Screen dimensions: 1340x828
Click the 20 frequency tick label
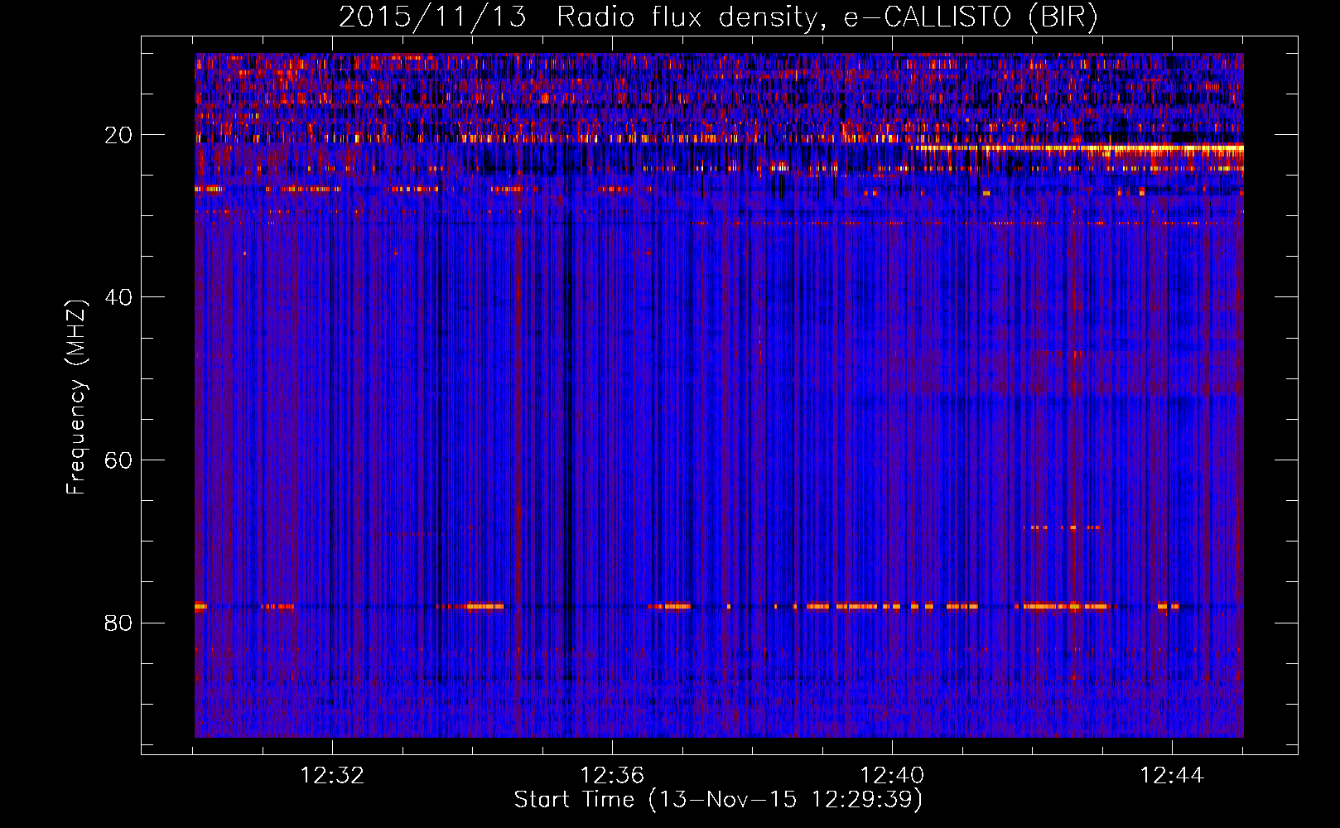(x=119, y=135)
